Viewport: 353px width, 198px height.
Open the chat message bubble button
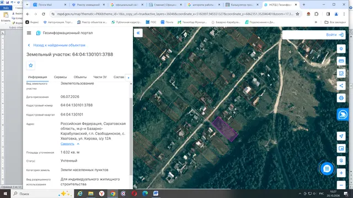point(327,169)
